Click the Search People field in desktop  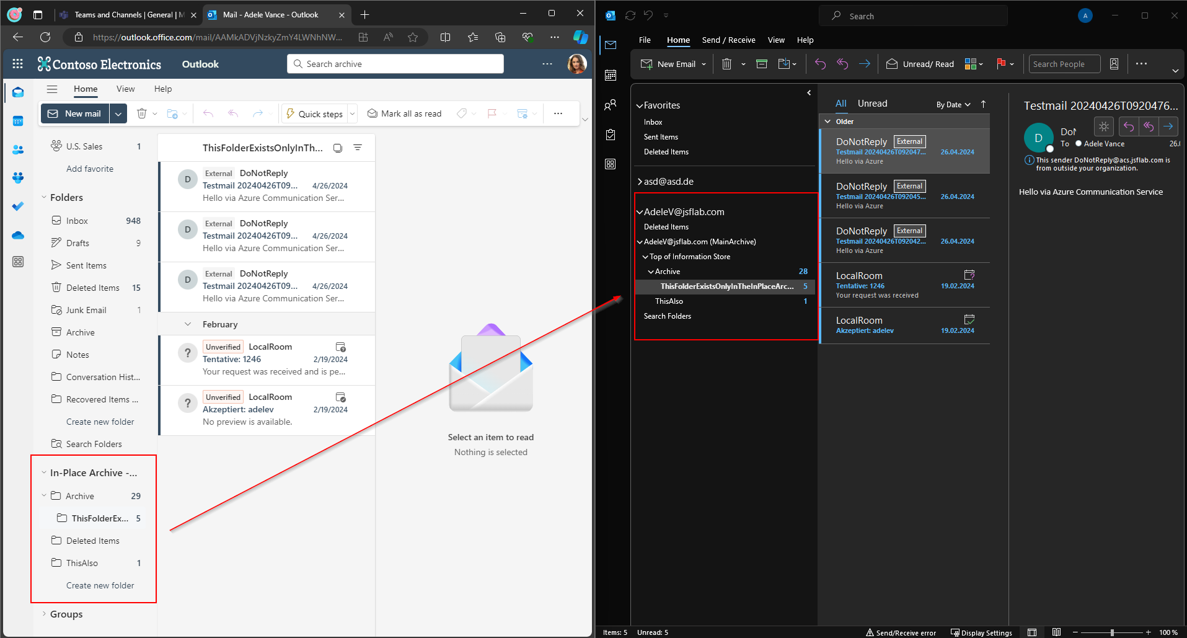pyautogui.click(x=1064, y=64)
